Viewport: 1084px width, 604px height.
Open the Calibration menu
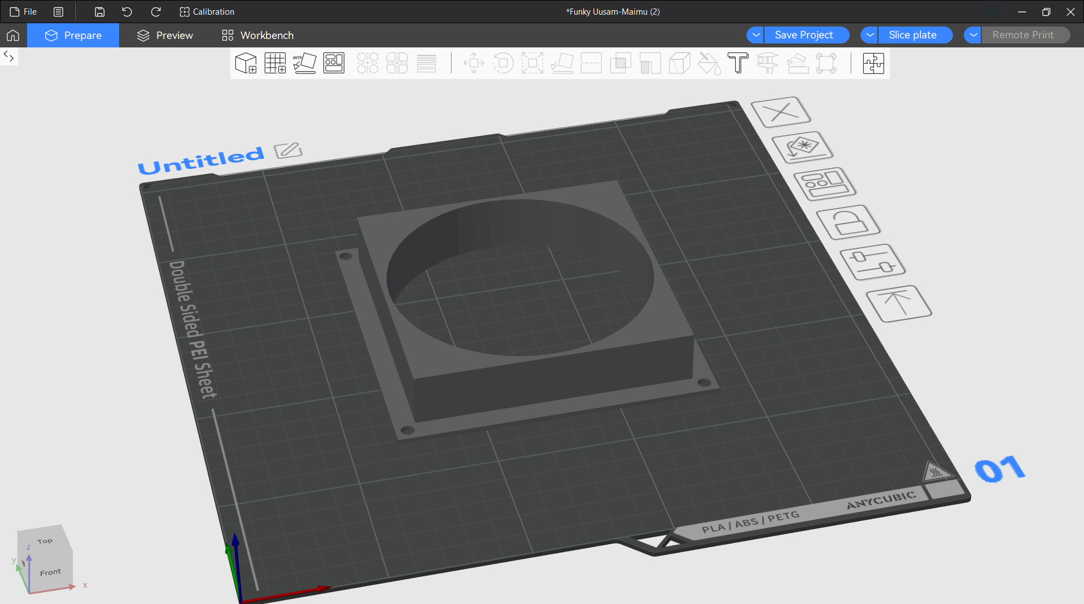pos(207,11)
